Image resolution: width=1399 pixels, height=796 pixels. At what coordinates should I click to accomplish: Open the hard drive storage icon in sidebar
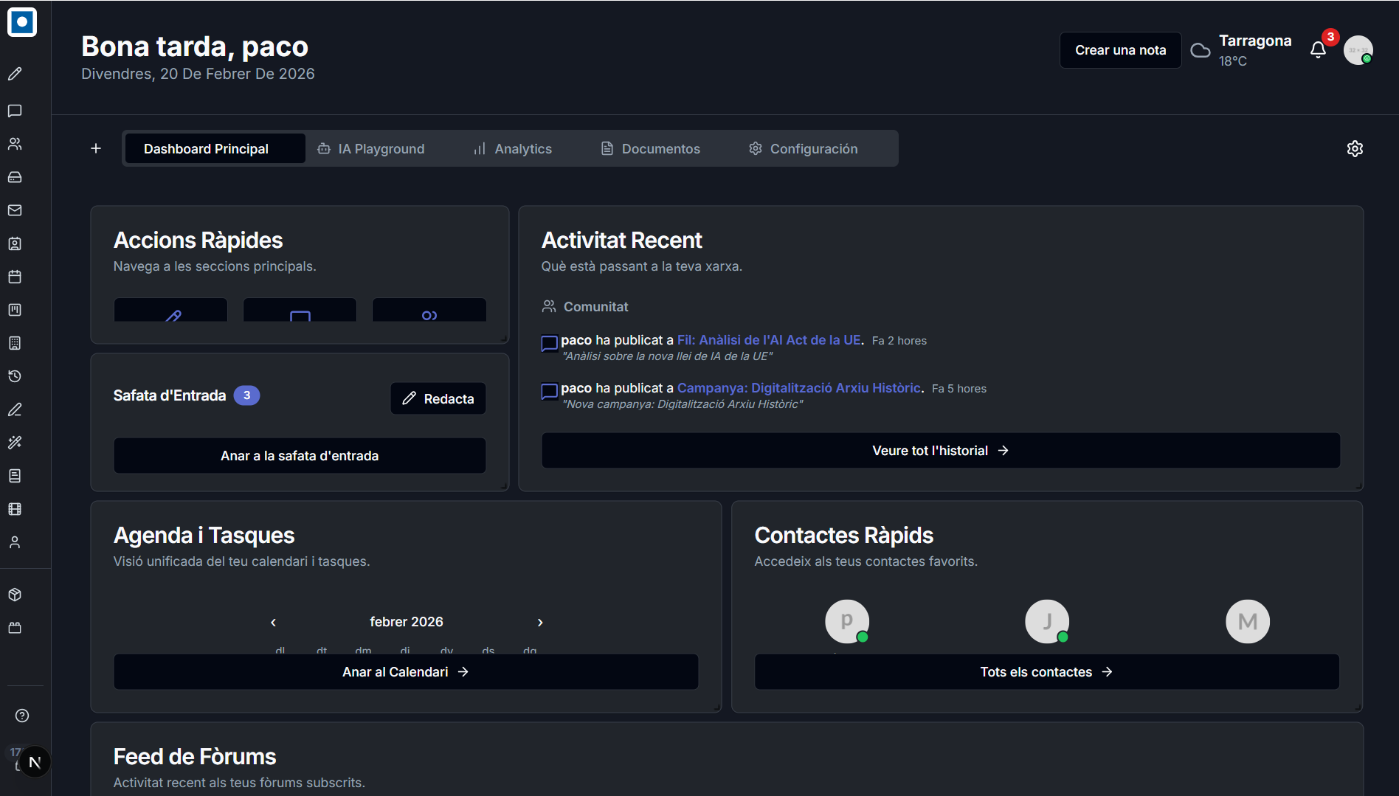[x=15, y=177]
